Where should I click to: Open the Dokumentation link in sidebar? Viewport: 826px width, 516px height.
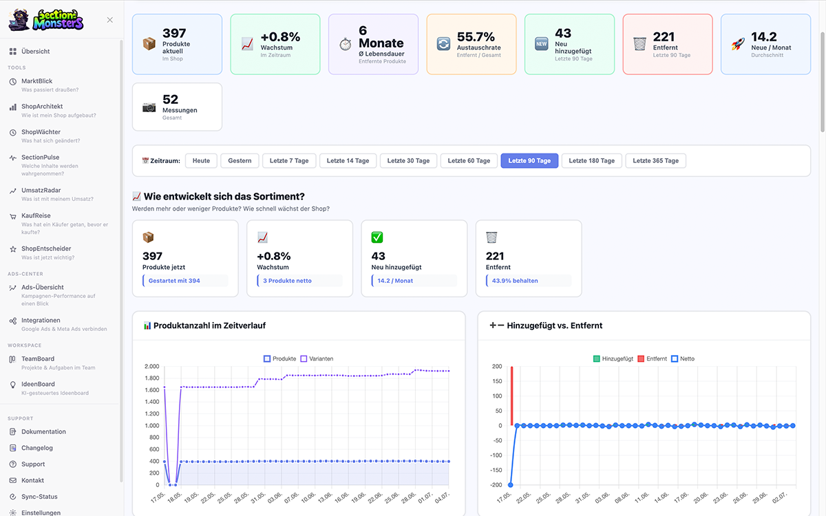[43, 432]
